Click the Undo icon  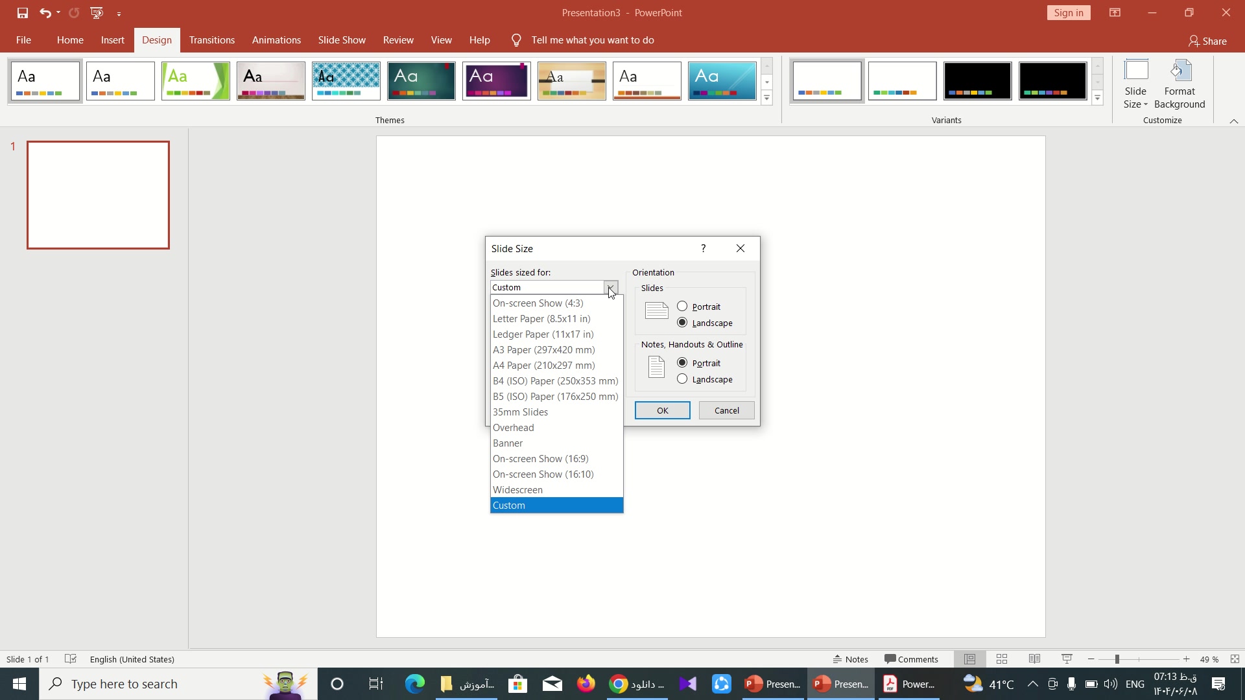(x=44, y=13)
